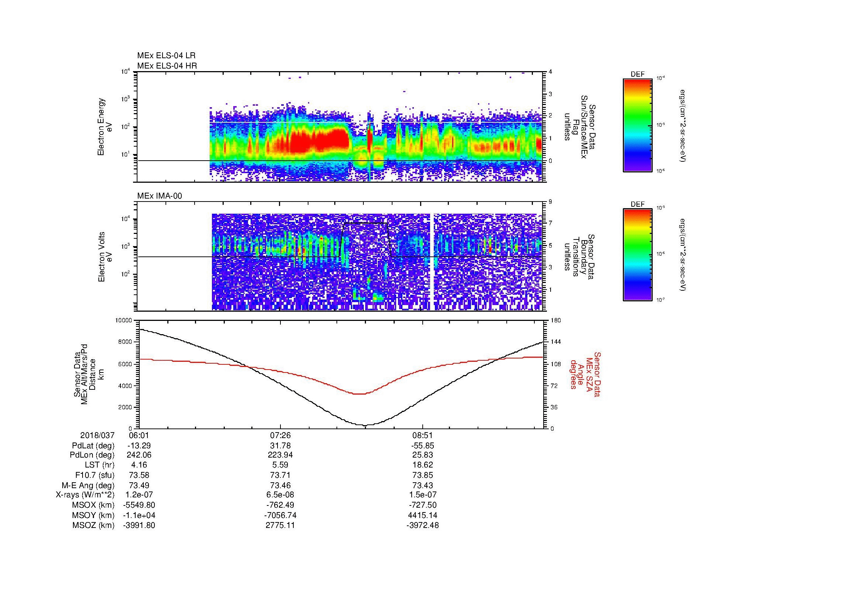This screenshot has height=609, width=862.
Task: Click the M-E Ang value 73.43
Action: [x=423, y=486]
